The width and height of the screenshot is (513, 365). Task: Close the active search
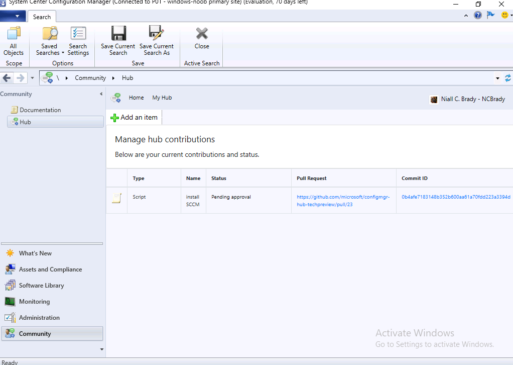[x=202, y=38]
